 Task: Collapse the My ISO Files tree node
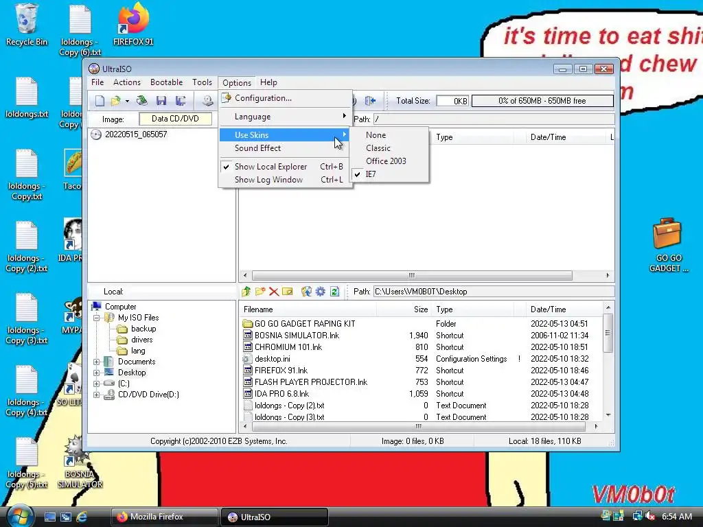coord(96,318)
